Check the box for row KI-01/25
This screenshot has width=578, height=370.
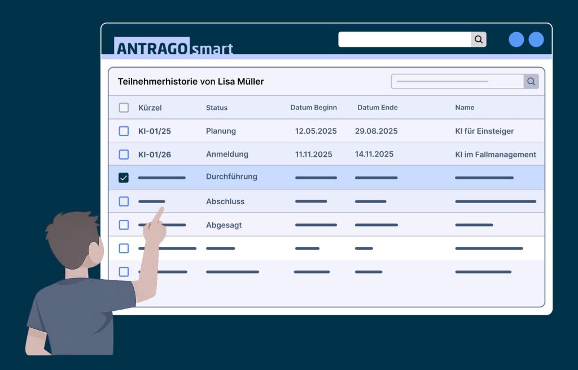point(124,131)
